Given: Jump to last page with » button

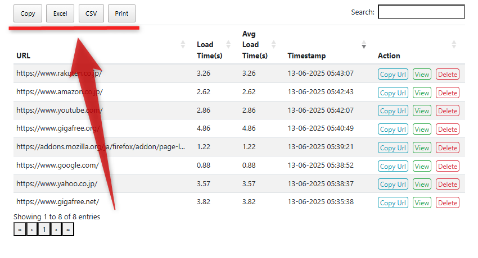Looking at the screenshot, I should pyautogui.click(x=68, y=229).
